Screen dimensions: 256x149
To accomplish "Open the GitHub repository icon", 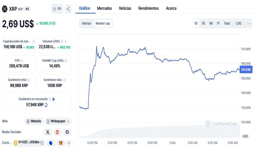I will pyautogui.click(x=67, y=132).
